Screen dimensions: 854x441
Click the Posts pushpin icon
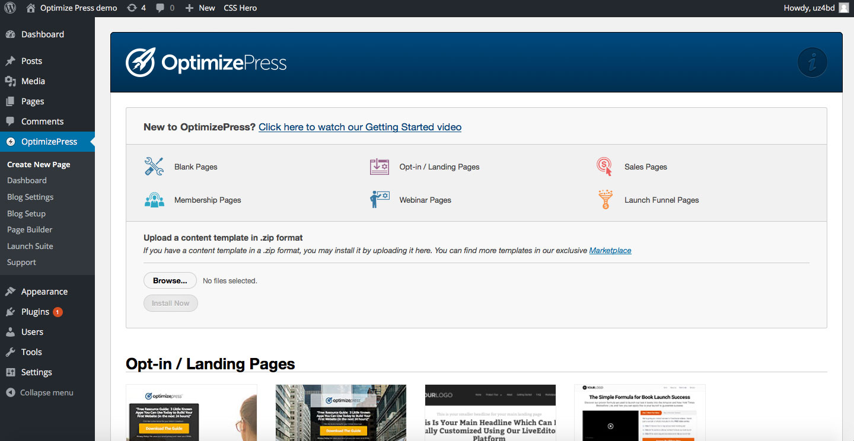coord(10,61)
